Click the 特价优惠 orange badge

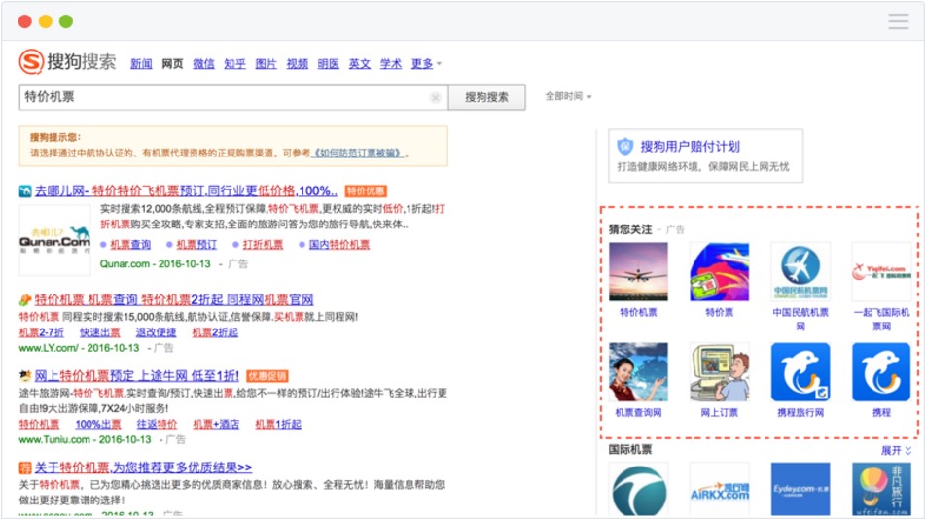pyautogui.click(x=366, y=191)
